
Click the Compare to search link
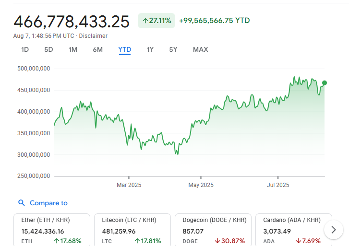coord(48,203)
